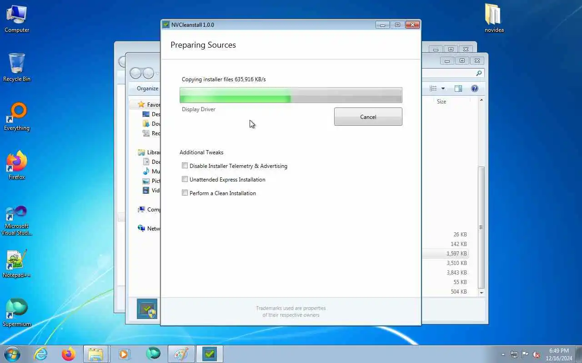Click Explorer scrollbar up arrow

[x=482, y=100]
